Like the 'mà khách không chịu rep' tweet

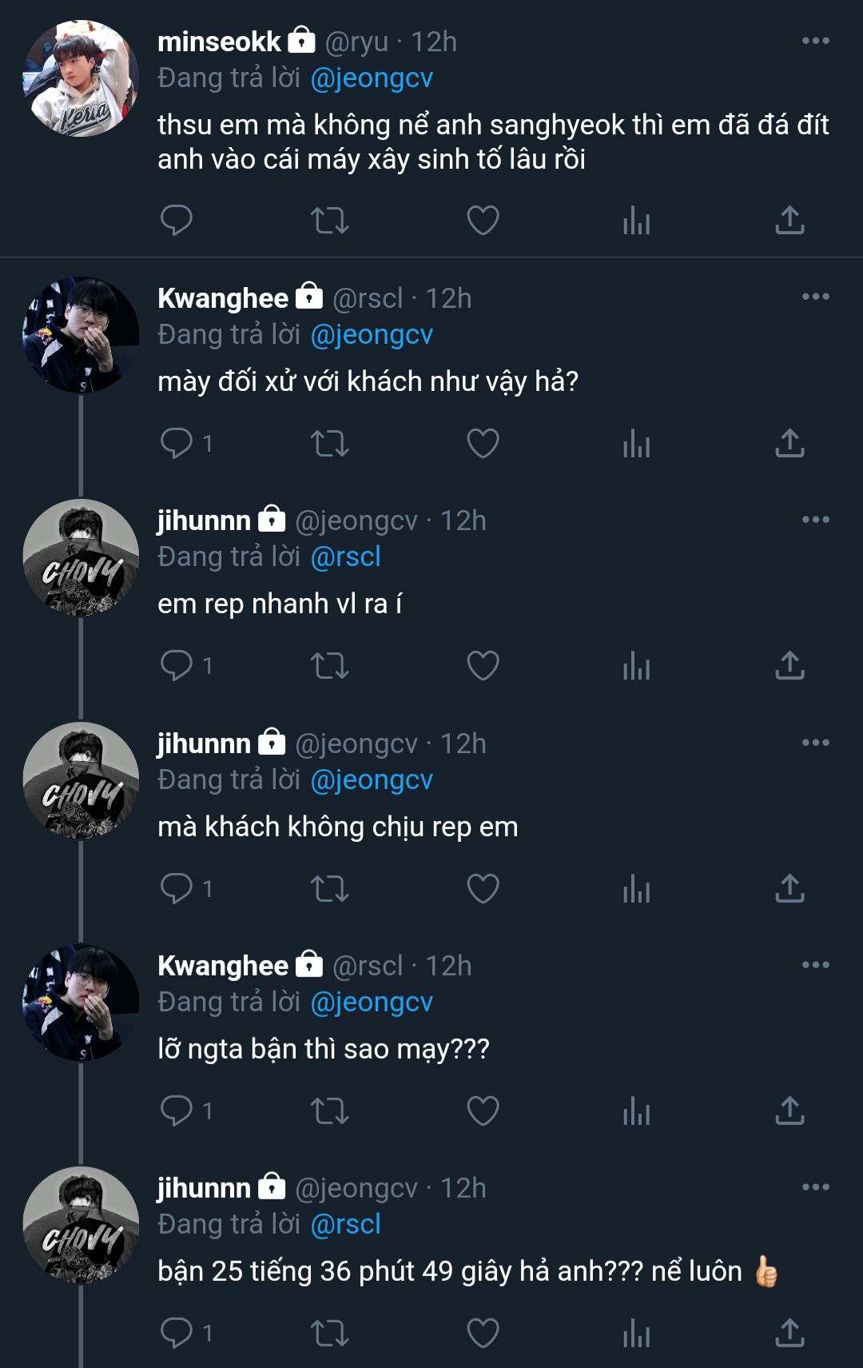pyautogui.click(x=483, y=888)
